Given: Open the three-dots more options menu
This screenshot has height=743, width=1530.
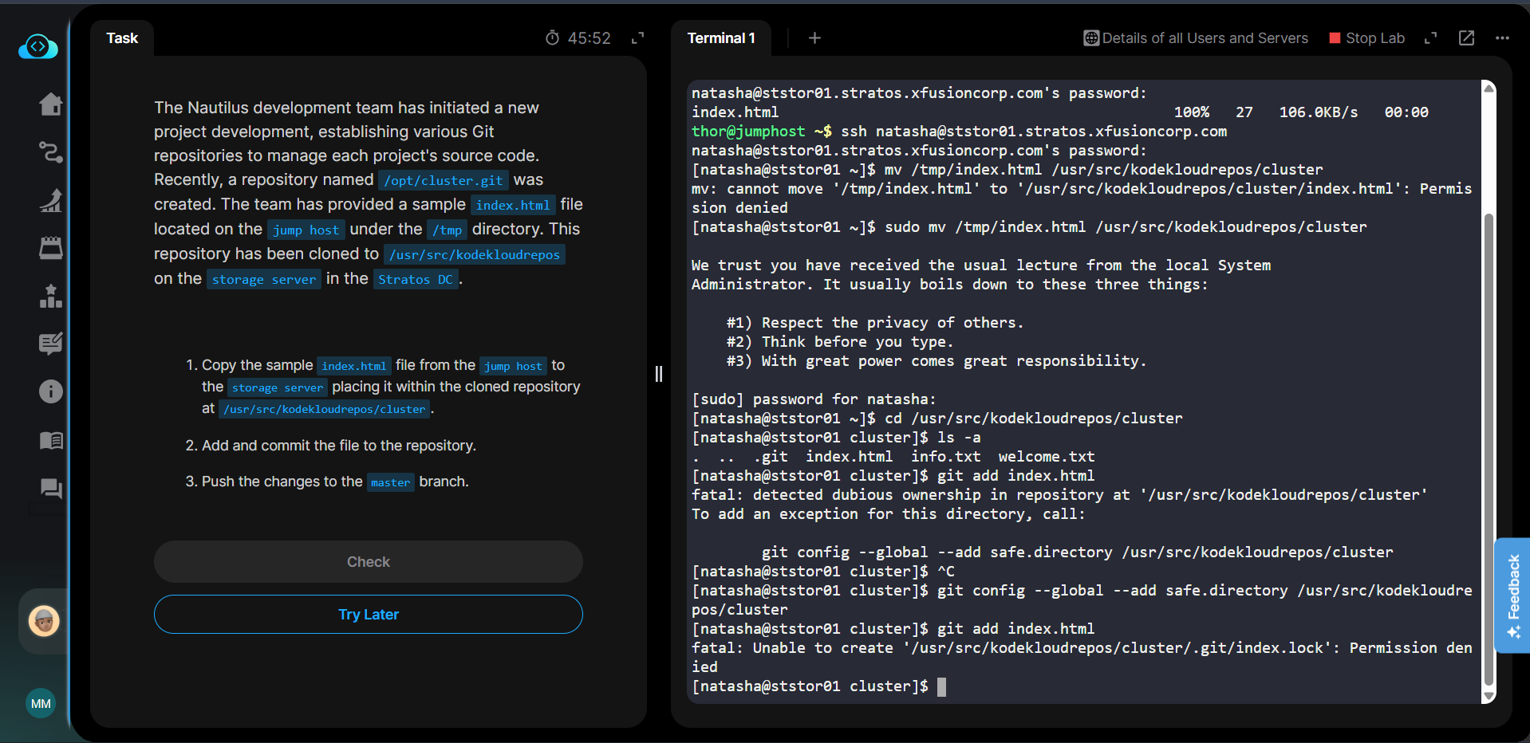Looking at the screenshot, I should click(x=1502, y=38).
